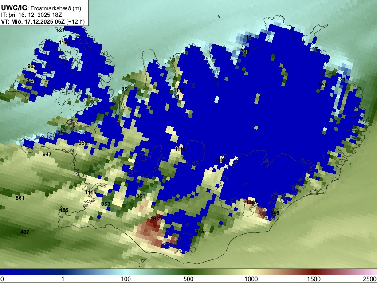Click the '1500' tick on the color scale
Viewport: 377px width, 283px height.
point(314,279)
